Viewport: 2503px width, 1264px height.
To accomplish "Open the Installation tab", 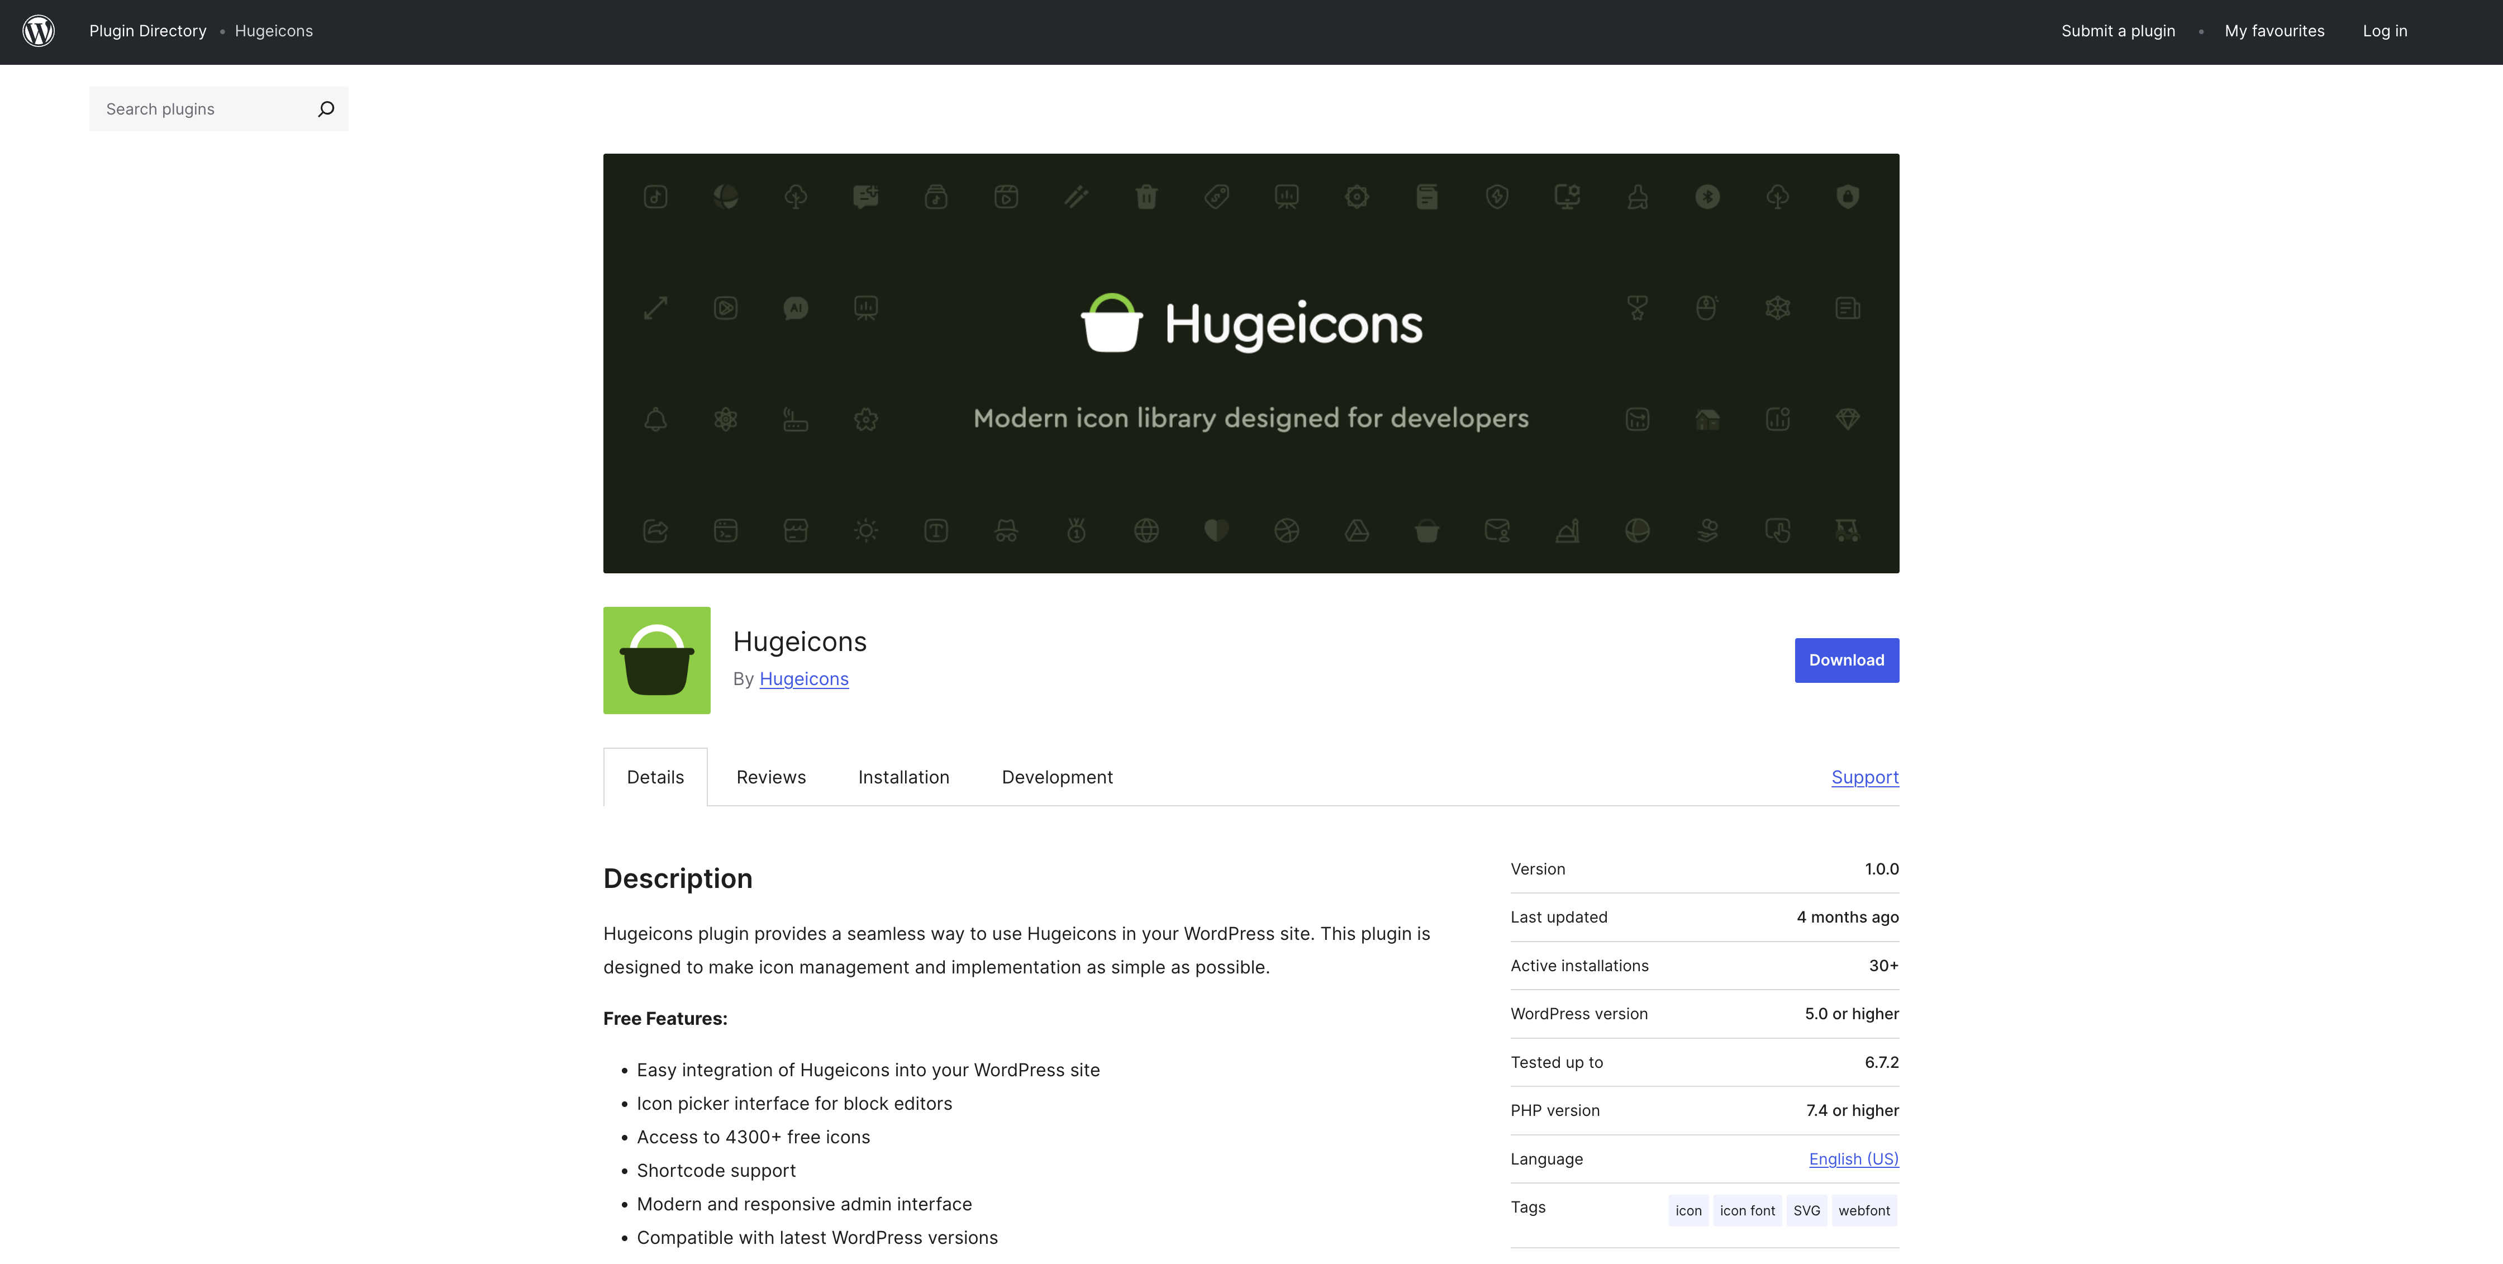I will [903, 776].
